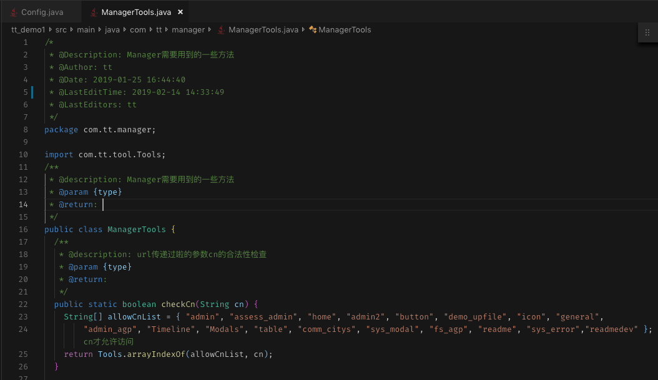Click the "readmedev" string literal
The height and width of the screenshot is (380, 658).
click(611, 329)
